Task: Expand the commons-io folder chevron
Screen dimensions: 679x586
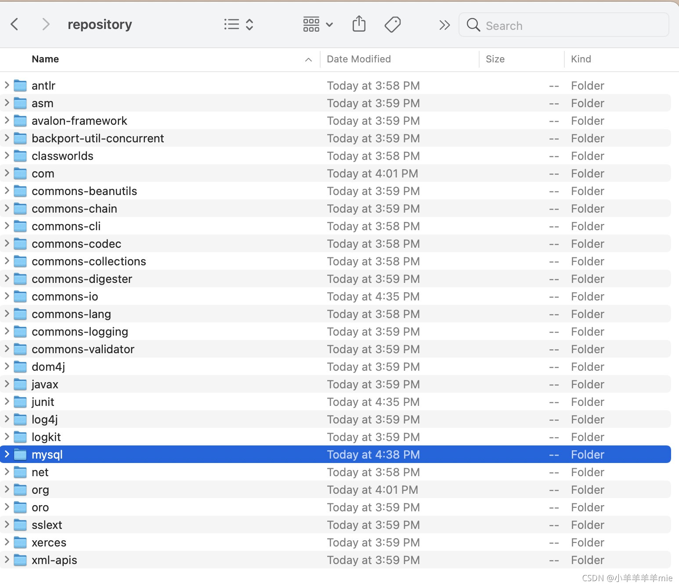Action: pos(7,296)
